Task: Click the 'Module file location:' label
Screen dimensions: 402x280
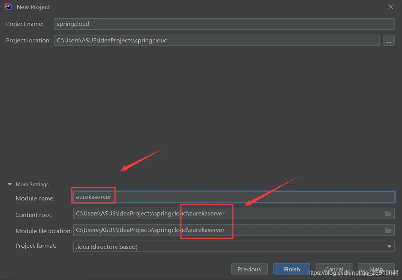Action: (44, 231)
